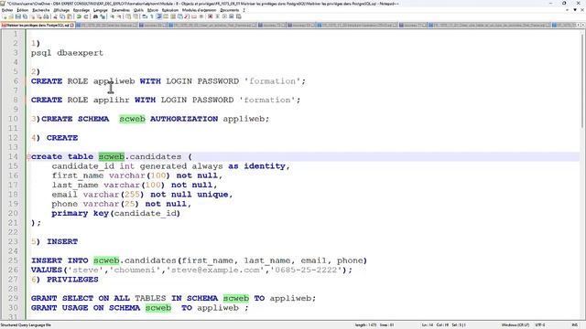Open the ? help menu
This screenshot has height=329, width=586.
click(244, 10)
